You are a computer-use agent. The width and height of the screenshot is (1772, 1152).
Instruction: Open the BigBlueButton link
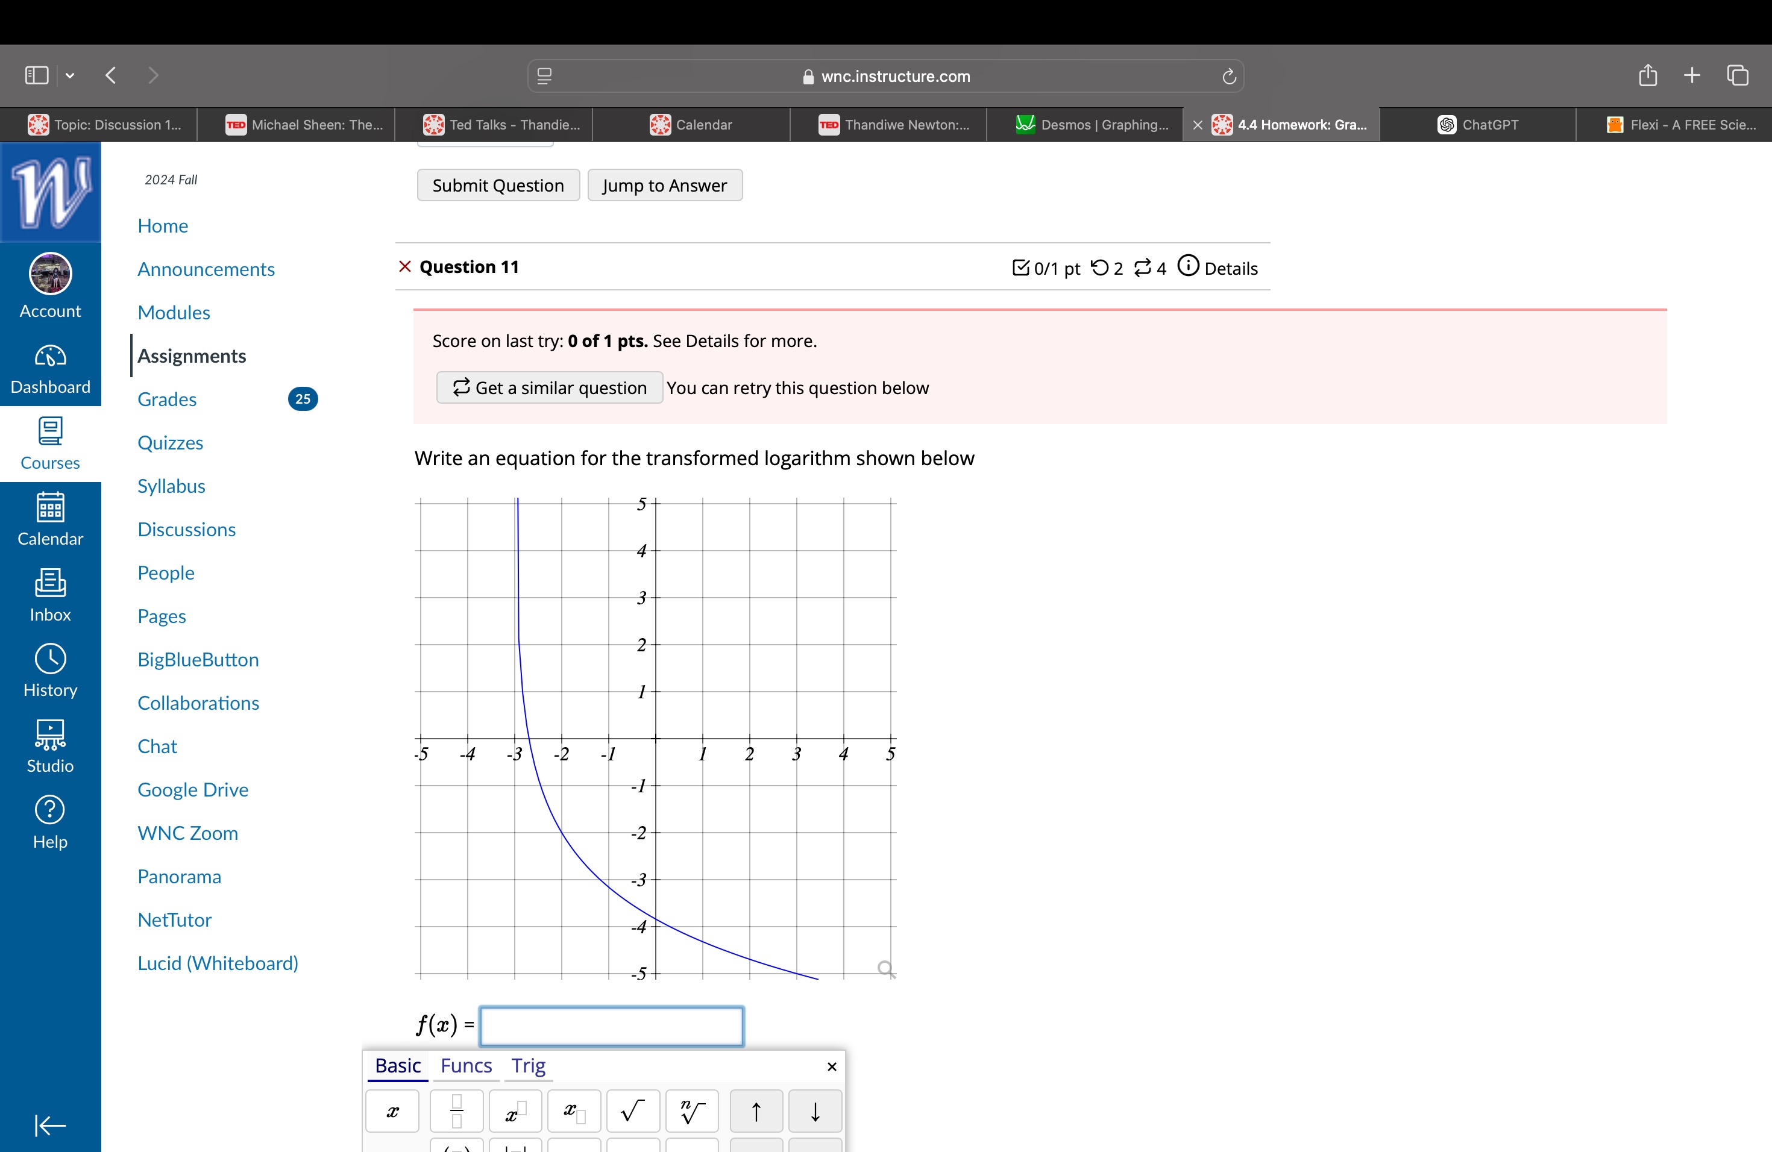(198, 659)
